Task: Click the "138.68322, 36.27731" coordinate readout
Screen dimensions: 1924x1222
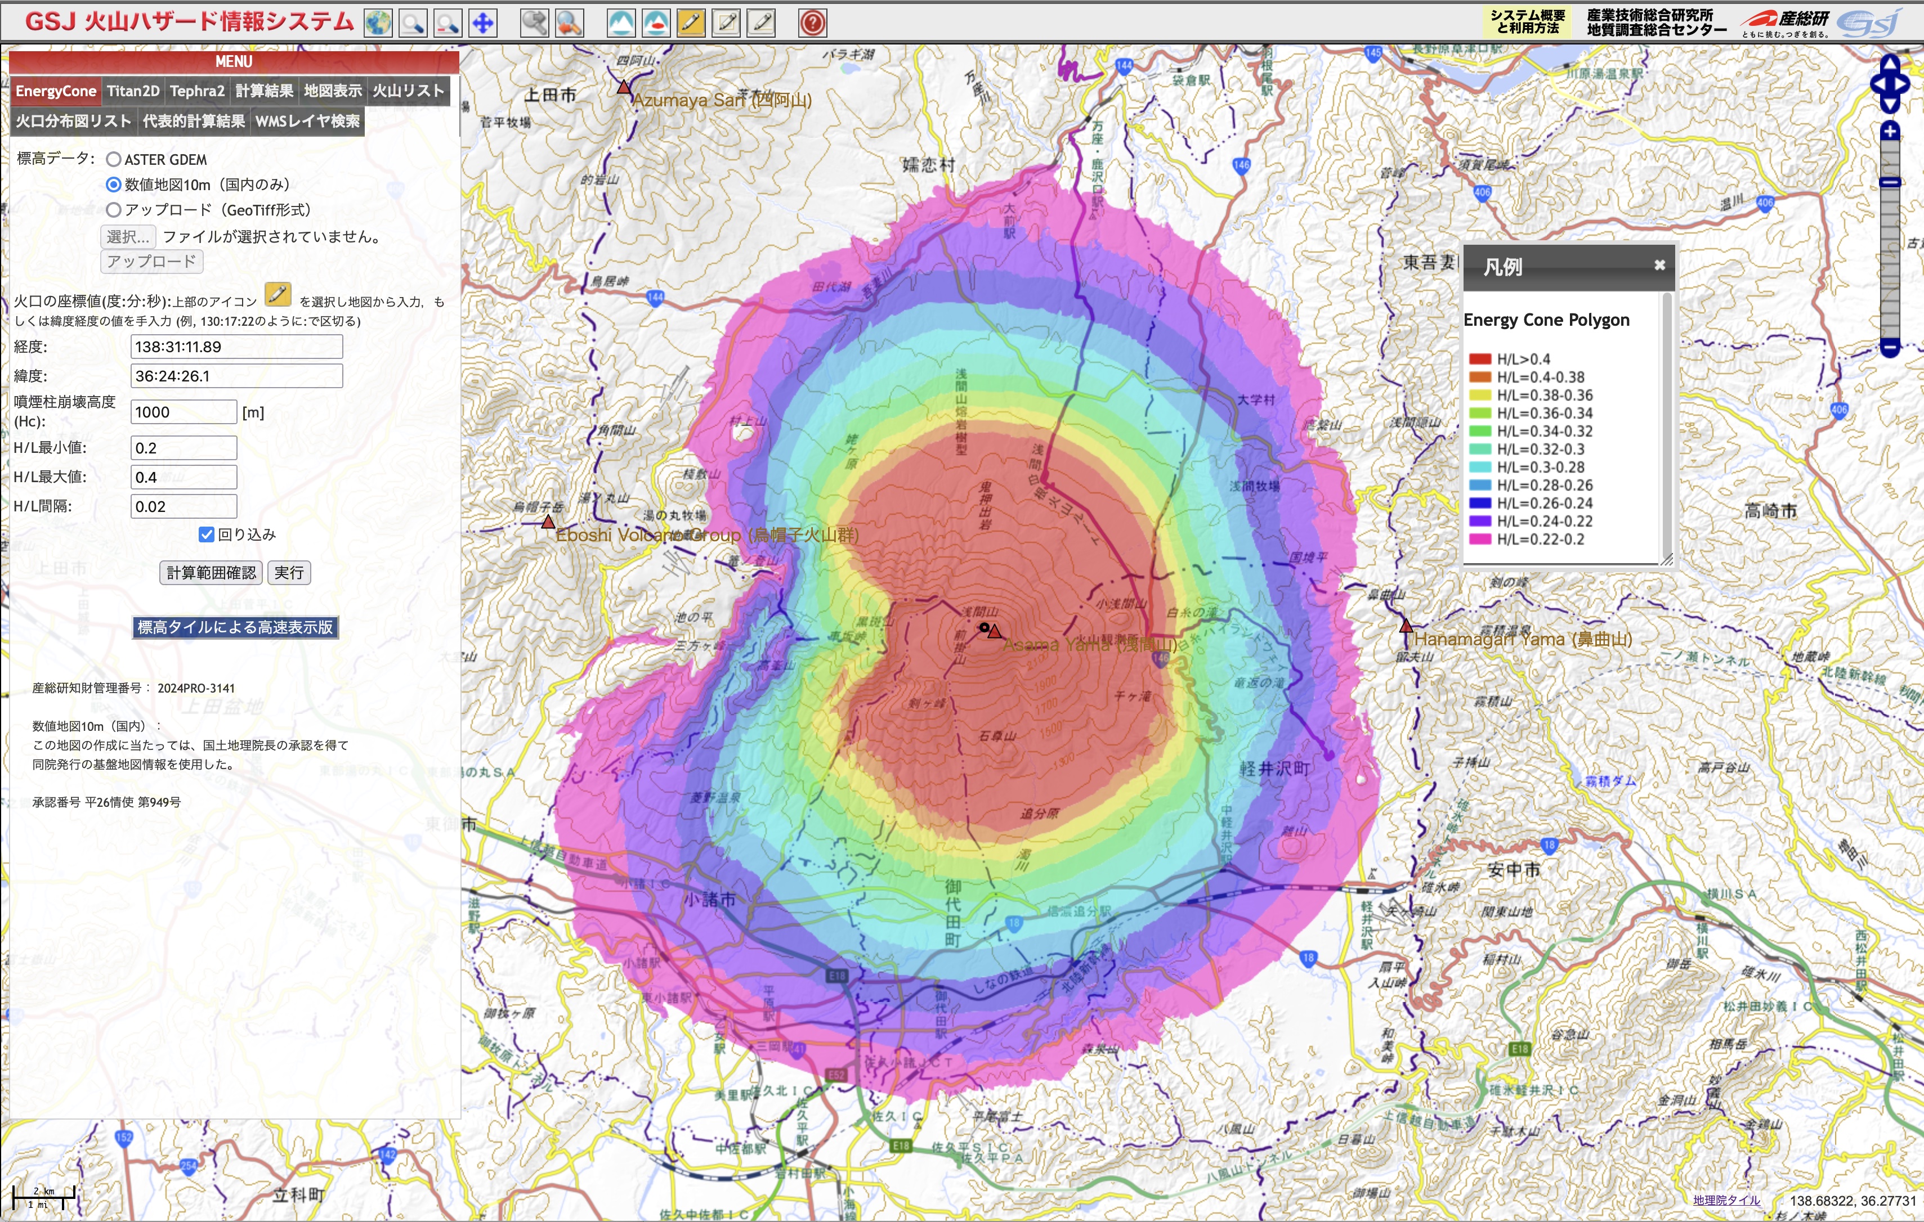Action: click(1852, 1201)
